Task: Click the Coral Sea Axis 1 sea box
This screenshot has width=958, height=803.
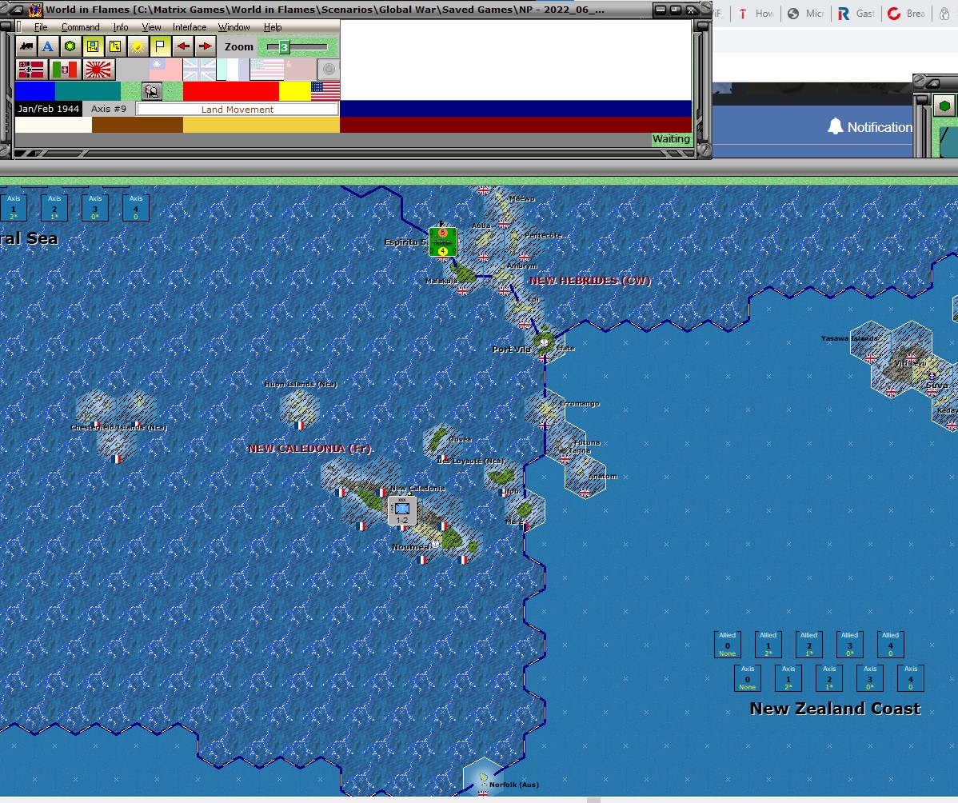Action: [x=14, y=207]
